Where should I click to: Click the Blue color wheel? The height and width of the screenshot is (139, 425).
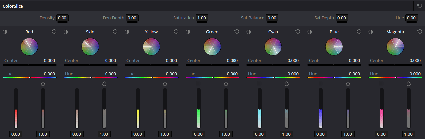[x=334, y=46]
